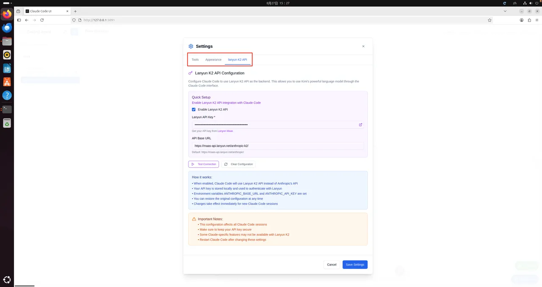Image resolution: width=542 pixels, height=287 pixels.
Task: Open the Firefox extensions icon
Action: click(x=529, y=20)
